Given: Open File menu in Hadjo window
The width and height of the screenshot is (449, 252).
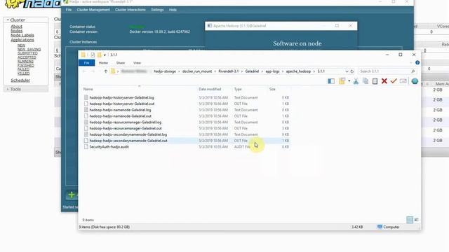Looking at the screenshot, I should click(69, 10).
